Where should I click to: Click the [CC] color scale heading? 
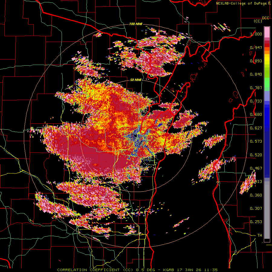tap(258, 21)
